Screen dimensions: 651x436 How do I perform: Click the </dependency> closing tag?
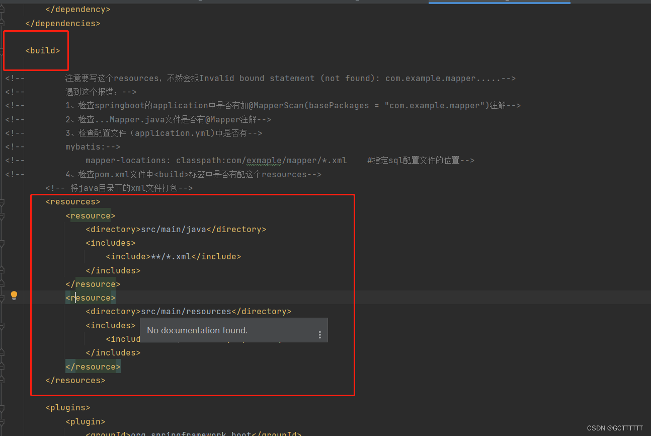tap(78, 10)
